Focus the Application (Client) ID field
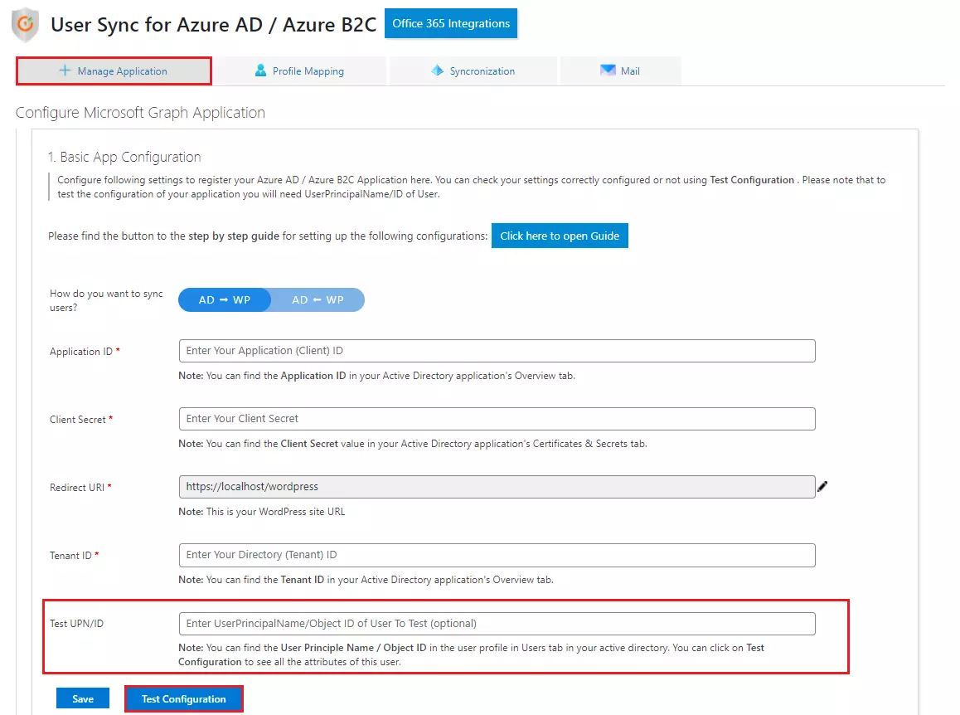960x715 pixels. pos(497,351)
